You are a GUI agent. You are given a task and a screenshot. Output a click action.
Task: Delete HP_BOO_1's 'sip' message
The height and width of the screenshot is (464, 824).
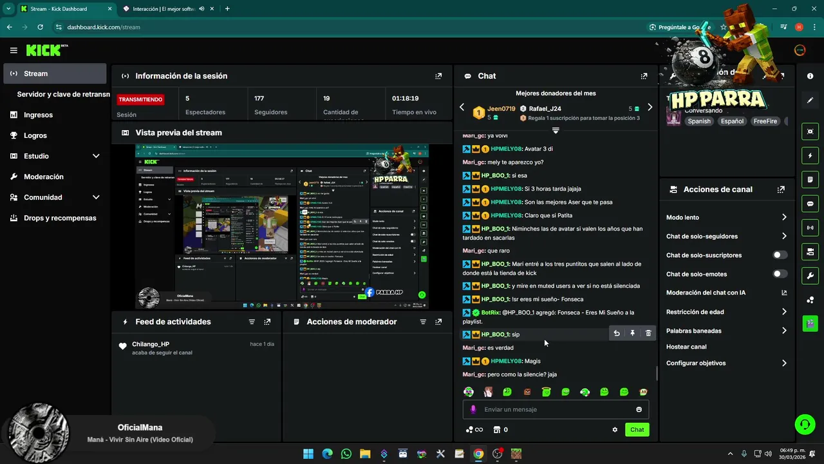(x=648, y=333)
